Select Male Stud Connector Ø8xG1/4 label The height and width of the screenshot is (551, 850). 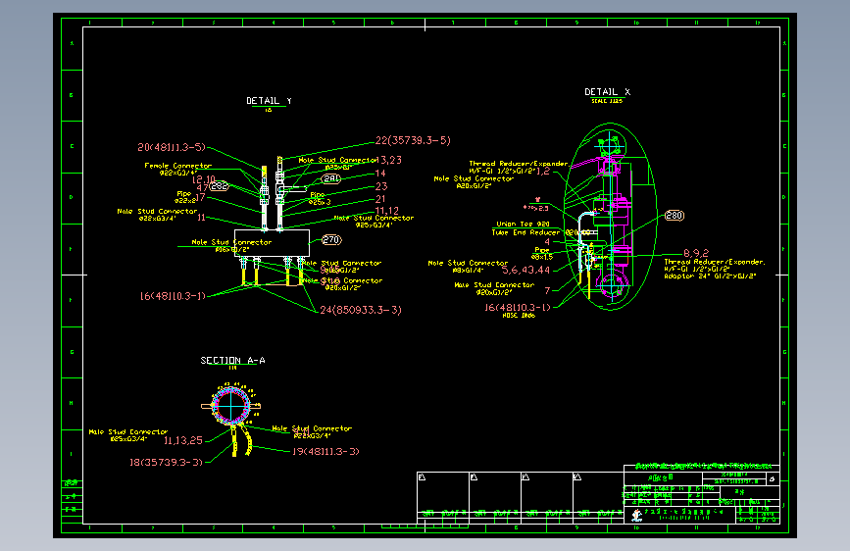[x=468, y=267]
